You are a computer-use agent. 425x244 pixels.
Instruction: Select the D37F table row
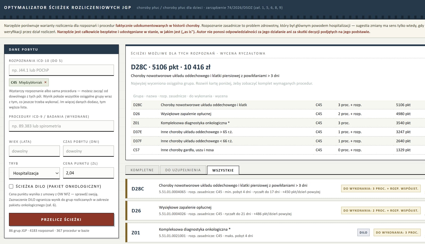pos(278,141)
